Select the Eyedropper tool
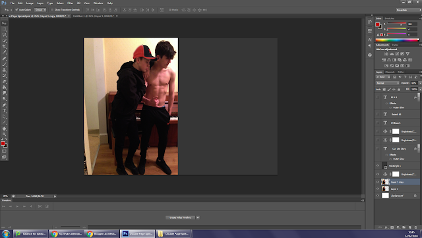Screen dimensions: 422x238 pos(5,52)
